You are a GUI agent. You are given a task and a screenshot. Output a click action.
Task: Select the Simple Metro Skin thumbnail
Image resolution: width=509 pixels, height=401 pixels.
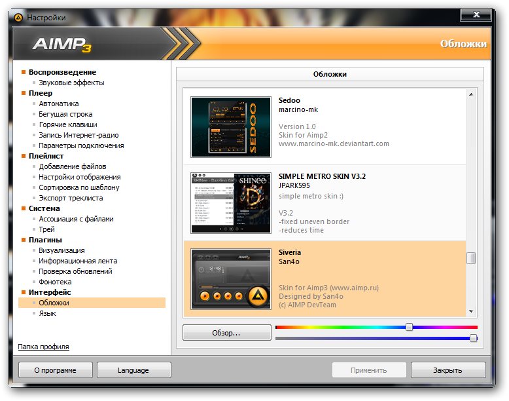pyautogui.click(x=230, y=203)
